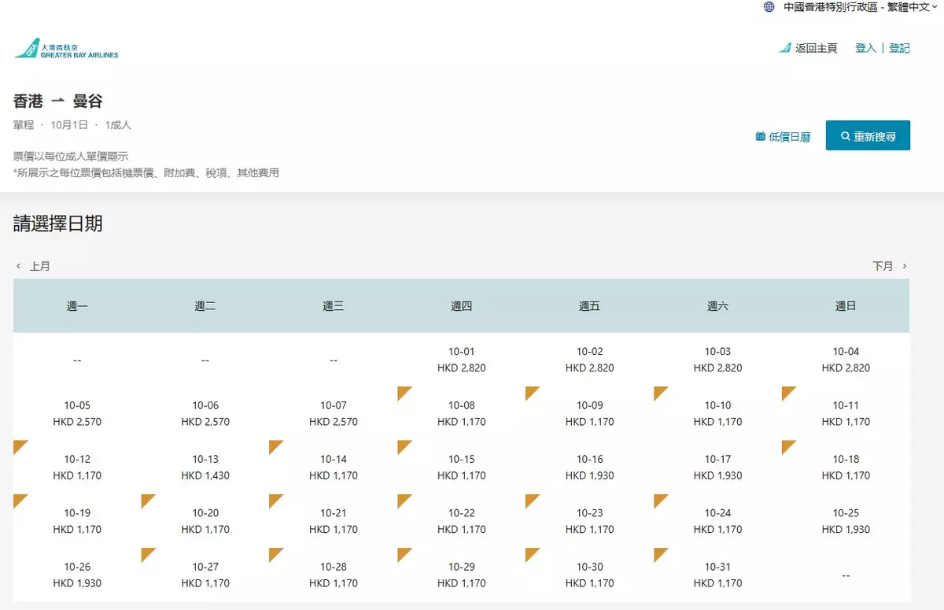This screenshot has width=944, height=610.
Task: Click the left arrow for previous month
Action: [19, 266]
